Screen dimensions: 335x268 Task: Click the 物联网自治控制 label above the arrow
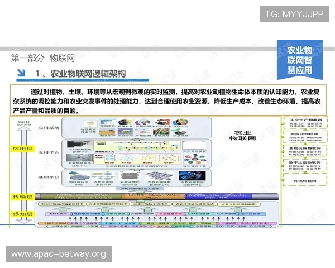coord(24,123)
